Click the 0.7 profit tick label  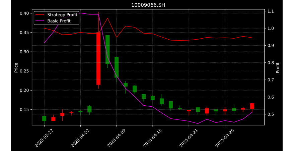[270, 80]
